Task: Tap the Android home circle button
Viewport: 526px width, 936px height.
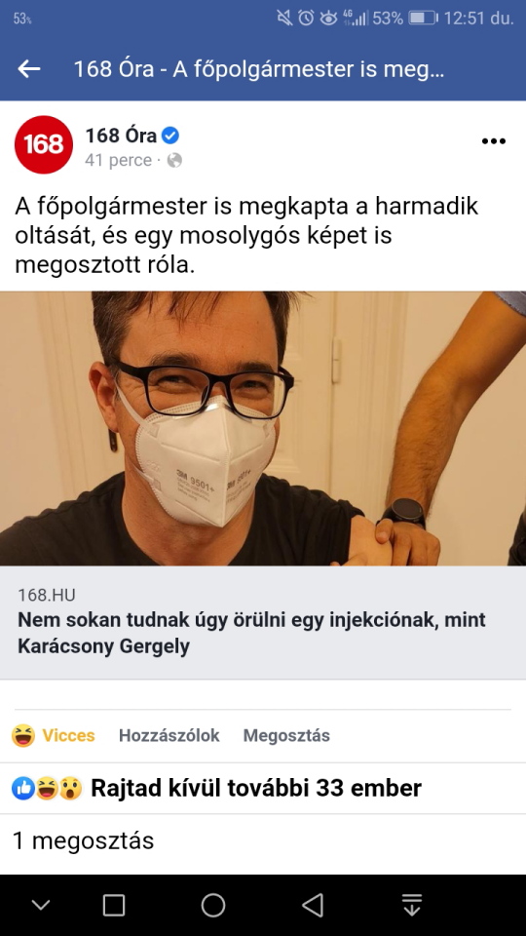Action: (213, 905)
